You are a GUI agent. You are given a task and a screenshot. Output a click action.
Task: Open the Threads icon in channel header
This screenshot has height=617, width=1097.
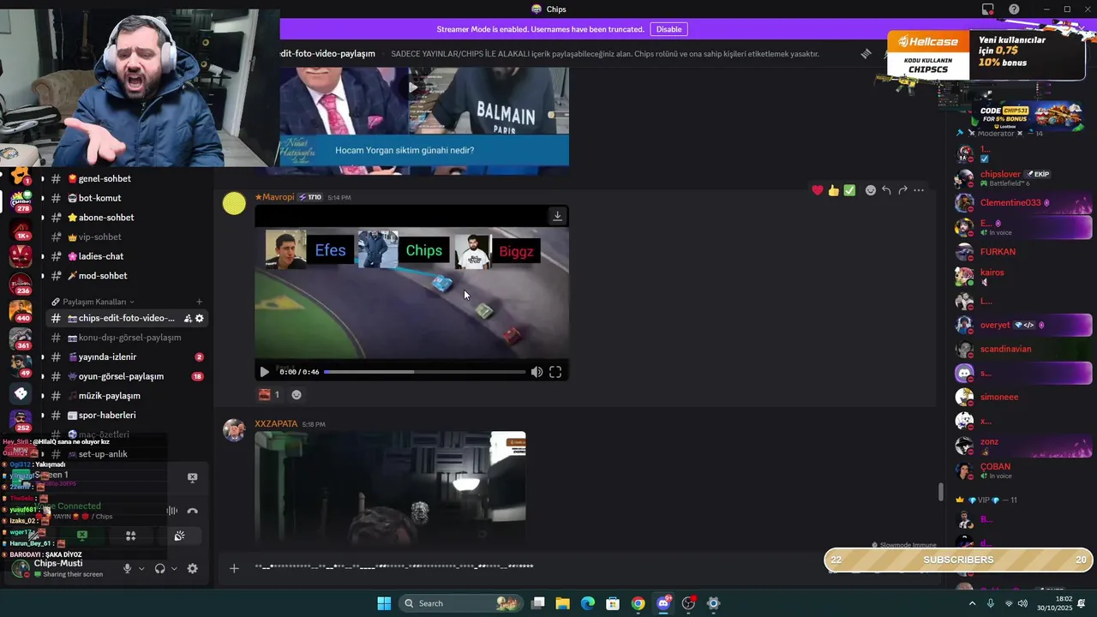pos(866,53)
